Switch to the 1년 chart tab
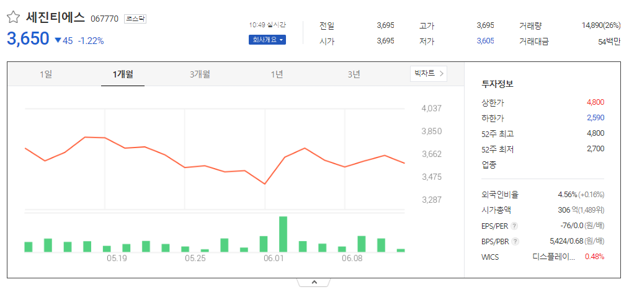The height and width of the screenshot is (292, 629). click(277, 74)
